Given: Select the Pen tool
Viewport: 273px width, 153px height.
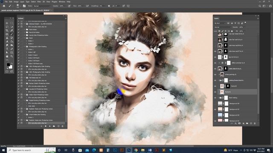Looking at the screenshot, I should [x=12, y=49].
